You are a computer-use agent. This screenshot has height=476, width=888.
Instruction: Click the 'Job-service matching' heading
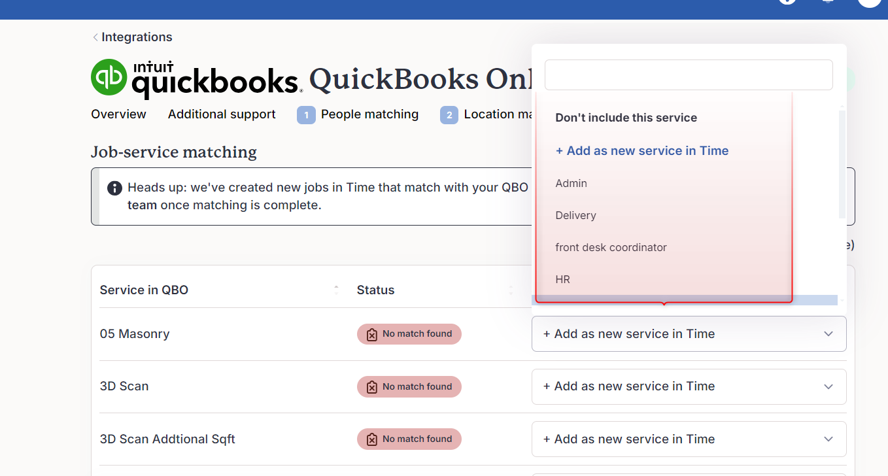coord(174,152)
